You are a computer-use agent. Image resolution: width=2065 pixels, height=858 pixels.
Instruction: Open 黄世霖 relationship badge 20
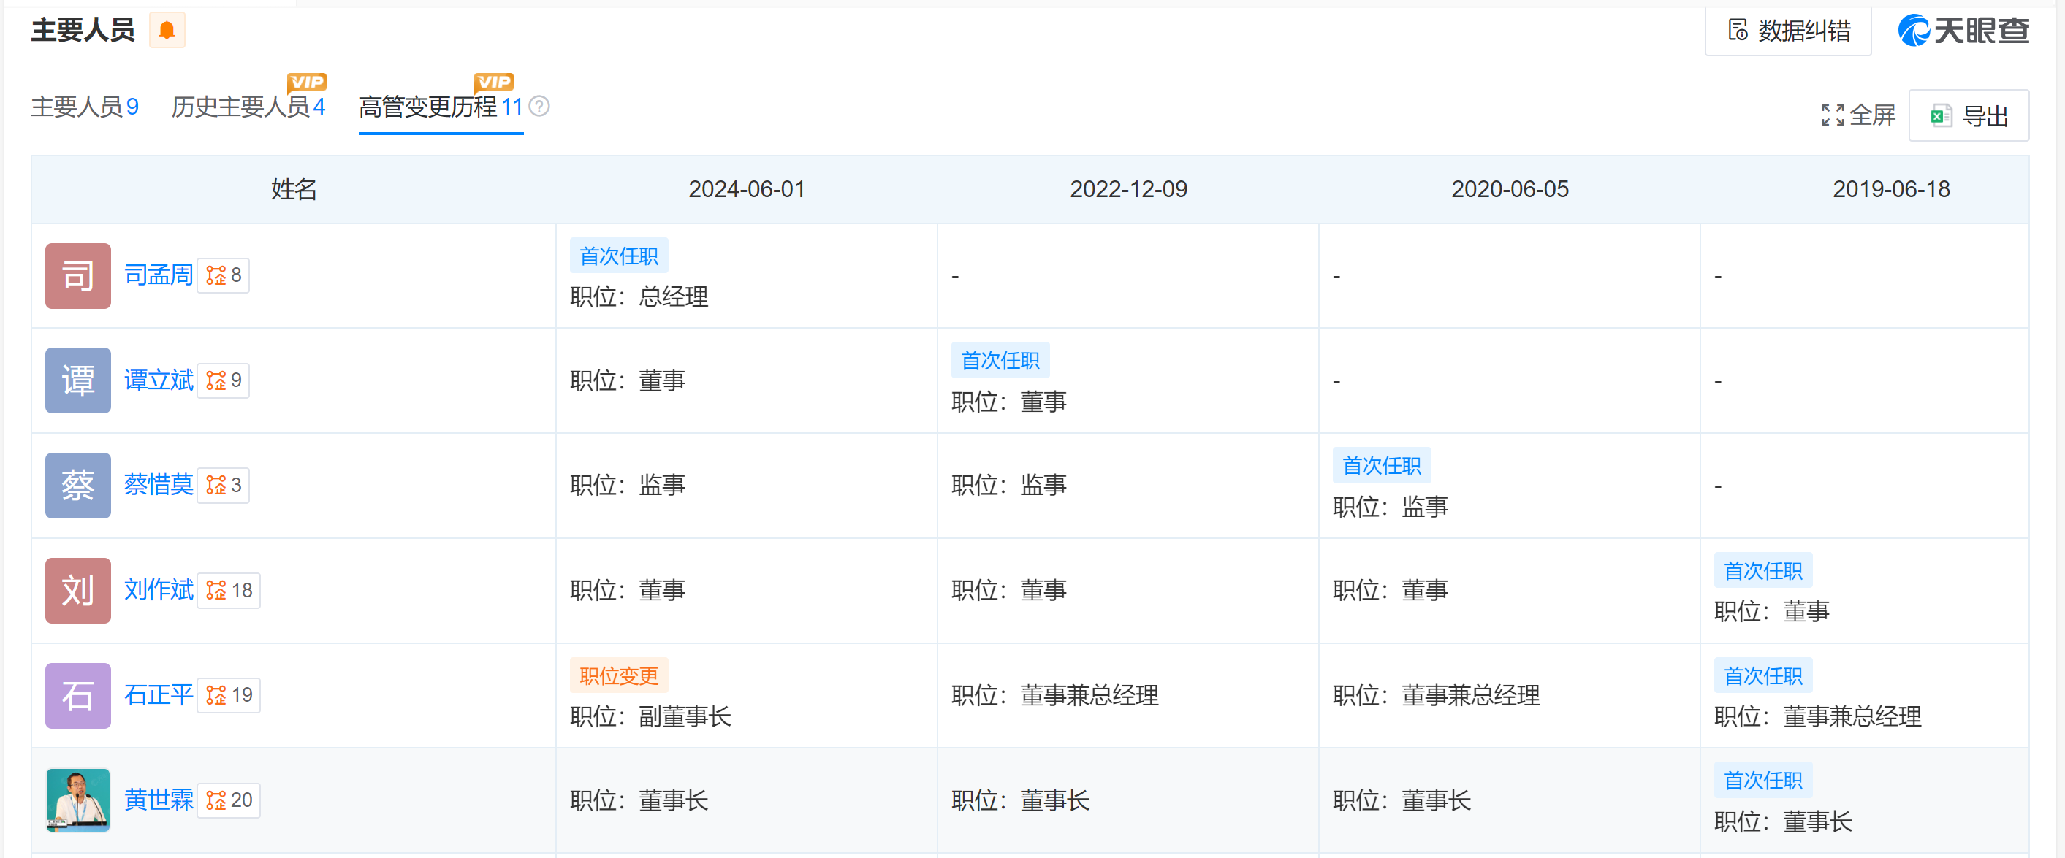tap(229, 800)
